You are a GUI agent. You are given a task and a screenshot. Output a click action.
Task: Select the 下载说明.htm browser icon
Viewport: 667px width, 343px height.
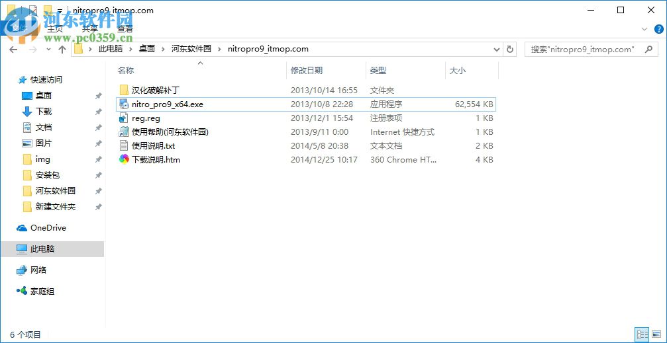[124, 160]
